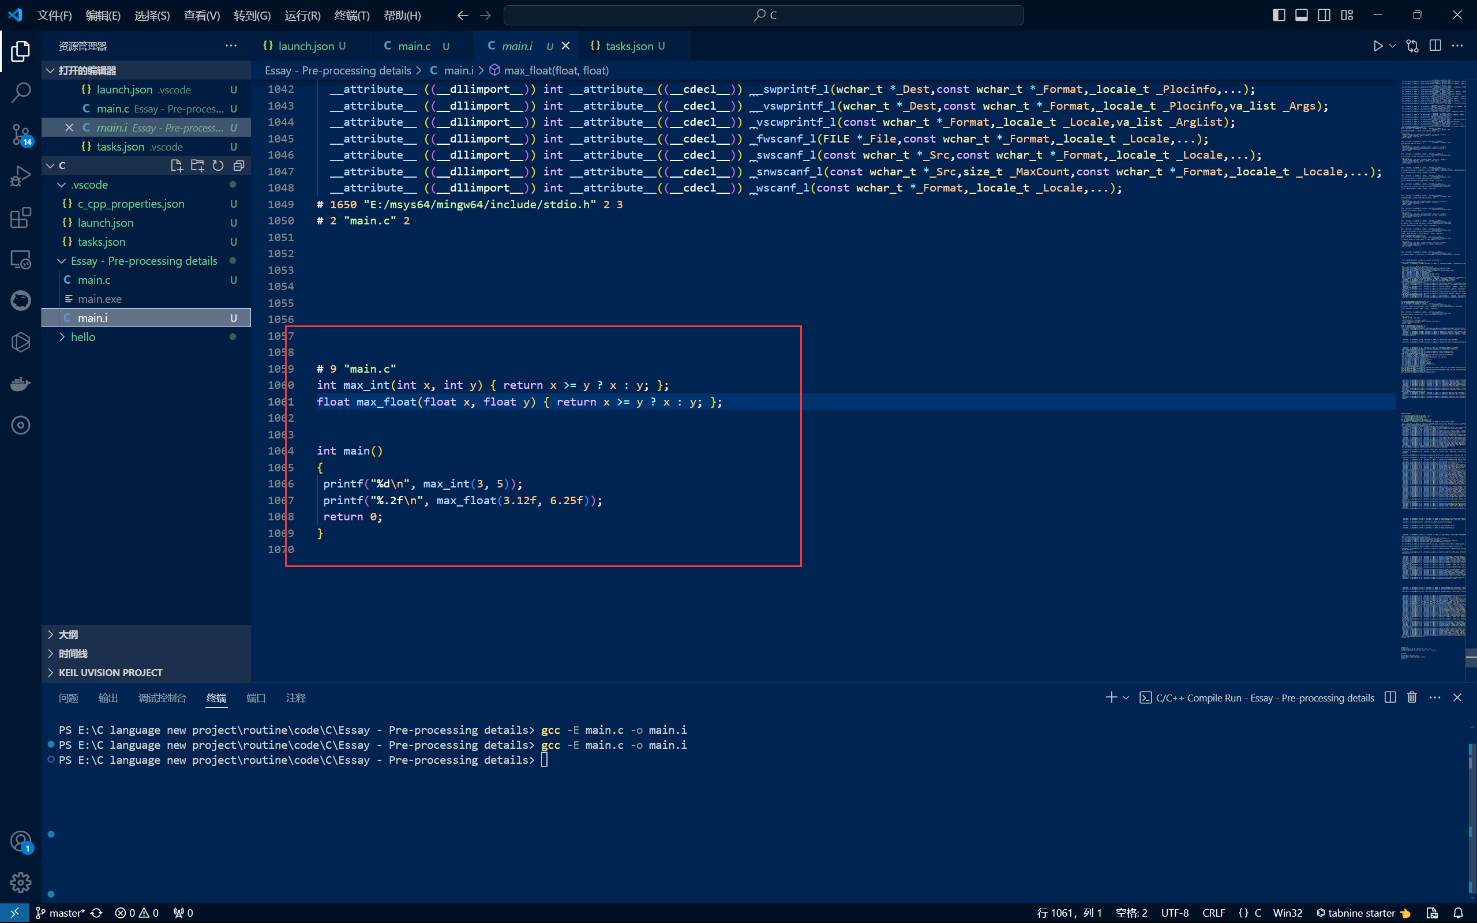This screenshot has width=1477, height=923.
Task: Open Remote Explorer in activity bar
Action: click(20, 260)
